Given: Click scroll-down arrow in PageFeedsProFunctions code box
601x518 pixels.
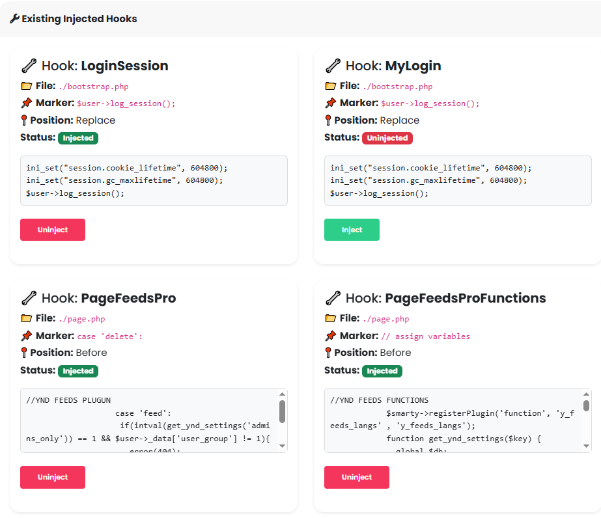Looking at the screenshot, I should [586, 446].
